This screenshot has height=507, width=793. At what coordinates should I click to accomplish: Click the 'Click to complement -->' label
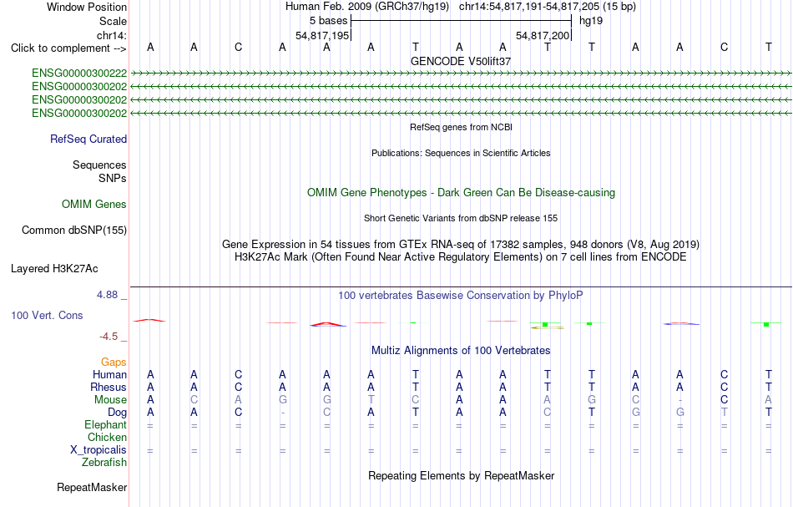click(x=68, y=48)
